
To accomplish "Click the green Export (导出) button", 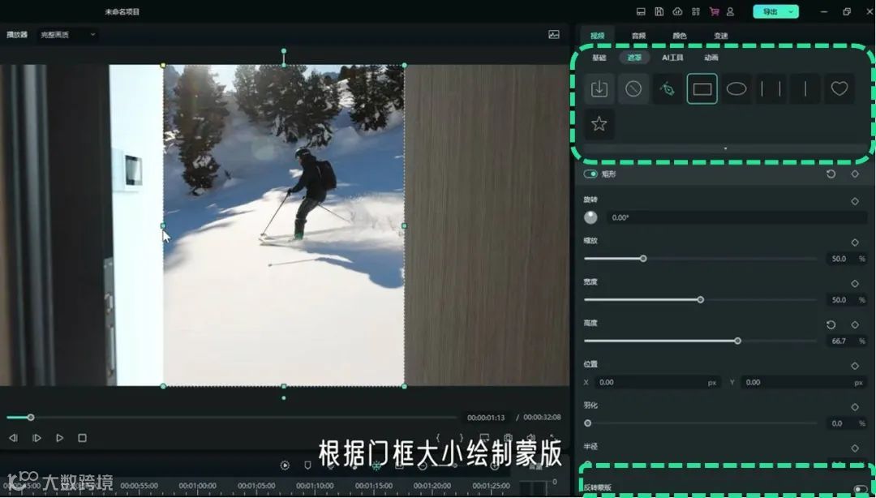I will [x=771, y=11].
